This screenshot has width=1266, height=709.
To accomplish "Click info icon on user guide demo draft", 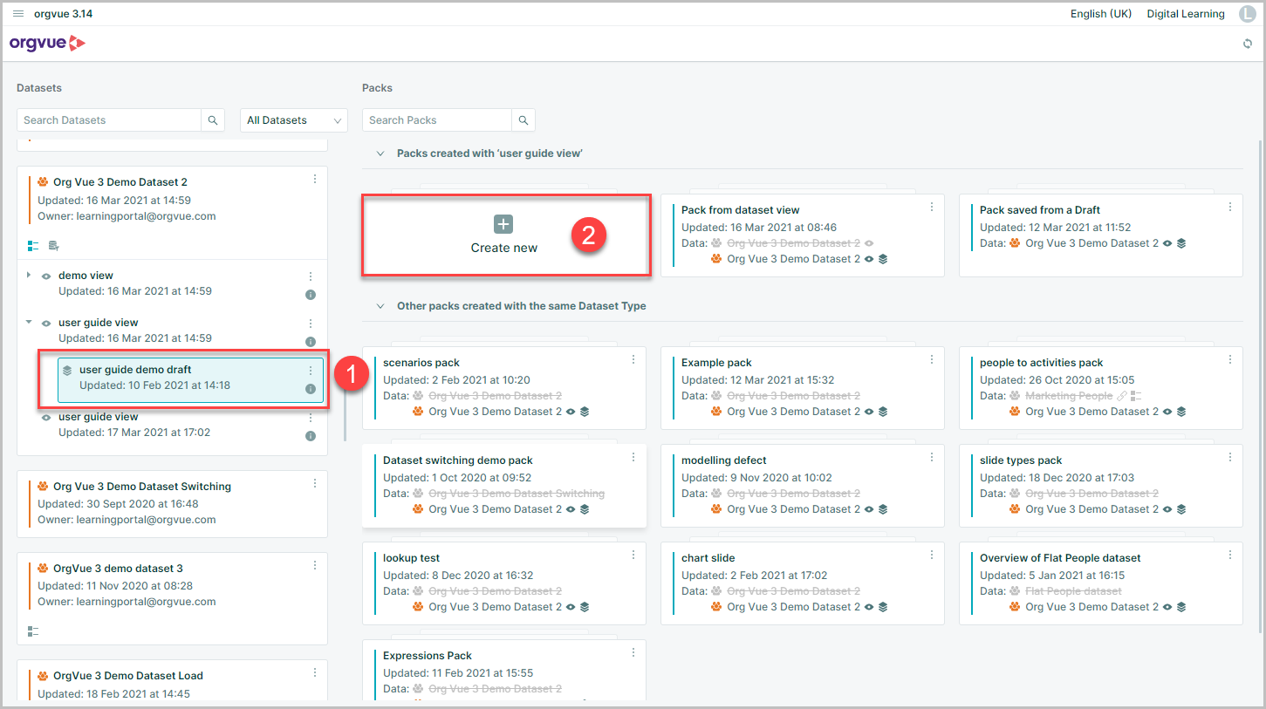I will 311,389.
